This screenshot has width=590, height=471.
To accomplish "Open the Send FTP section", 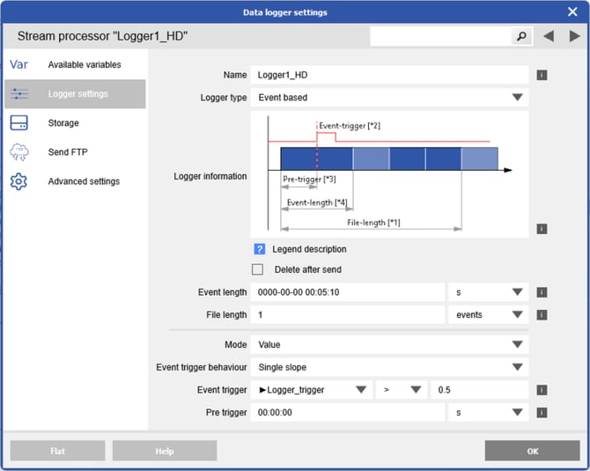I will point(75,152).
